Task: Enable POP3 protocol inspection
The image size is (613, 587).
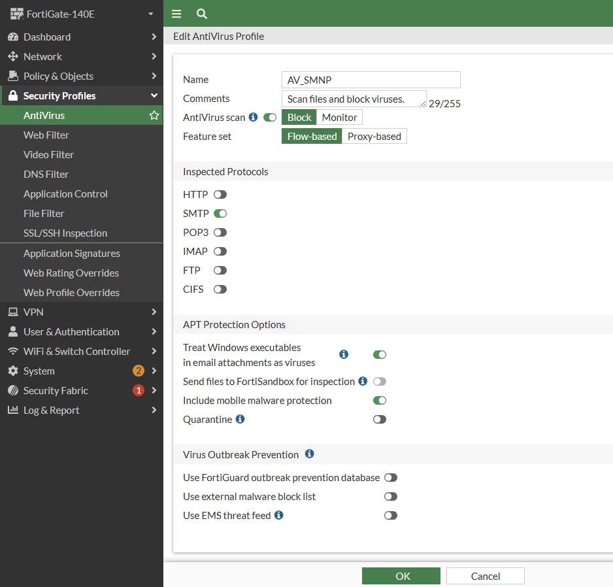Action: tap(220, 232)
